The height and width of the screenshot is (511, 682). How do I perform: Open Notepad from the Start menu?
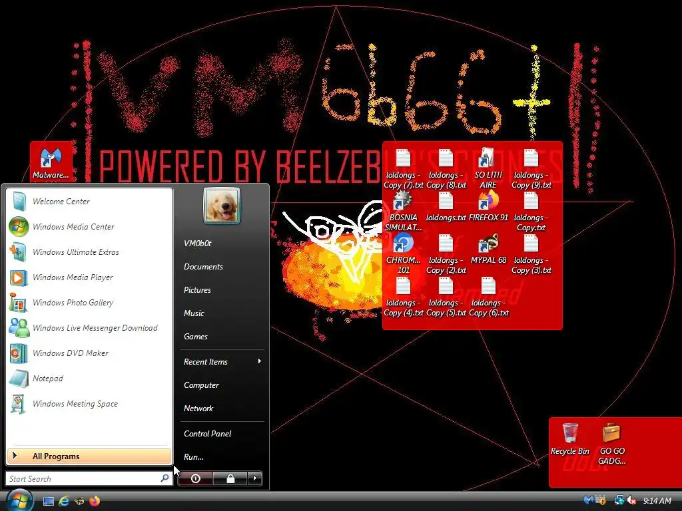pyautogui.click(x=89, y=378)
